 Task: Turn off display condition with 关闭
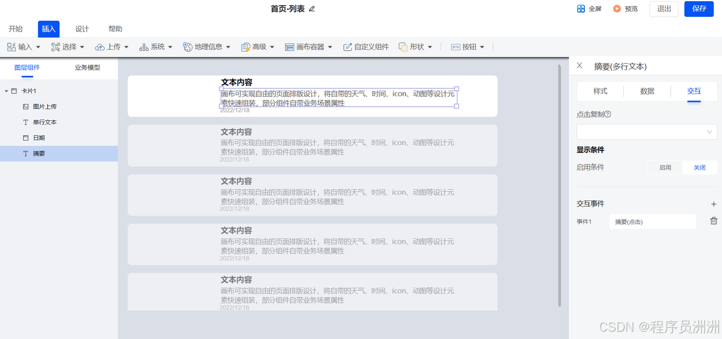coord(699,167)
